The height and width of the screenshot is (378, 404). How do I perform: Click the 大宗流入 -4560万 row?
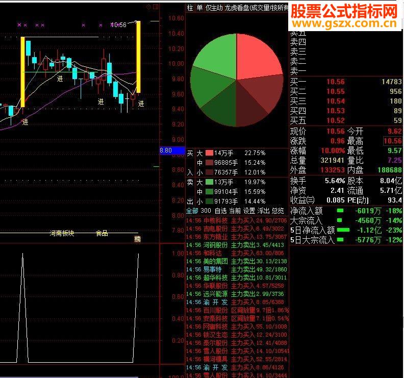[x=346, y=220]
